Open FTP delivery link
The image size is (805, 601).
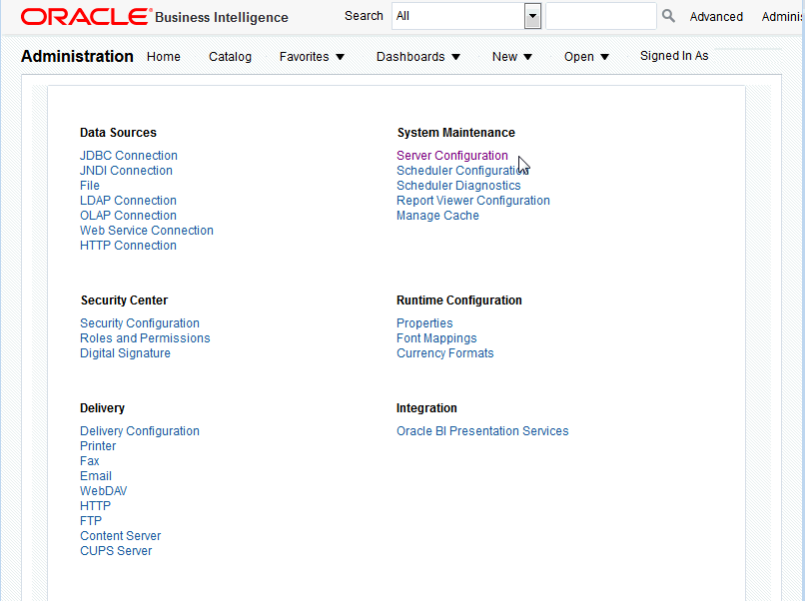[91, 520]
